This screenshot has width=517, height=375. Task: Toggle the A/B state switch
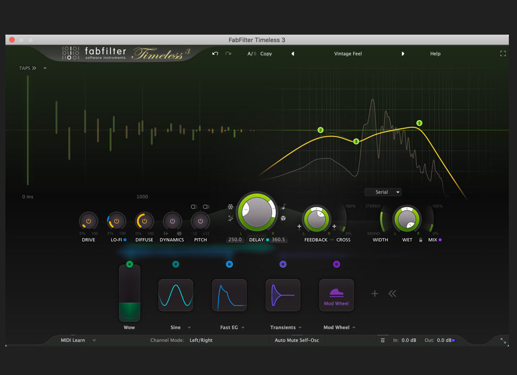coord(251,54)
